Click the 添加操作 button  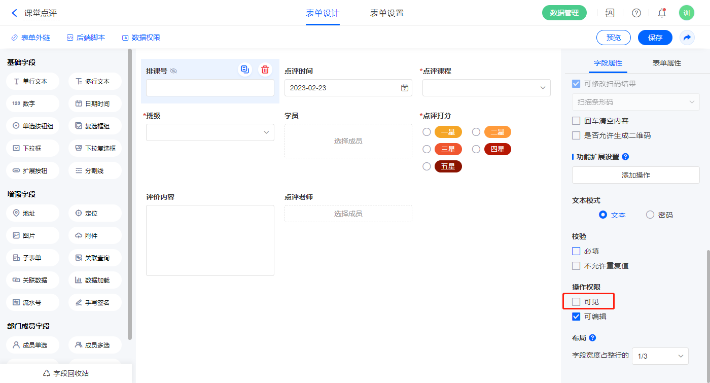(635, 175)
